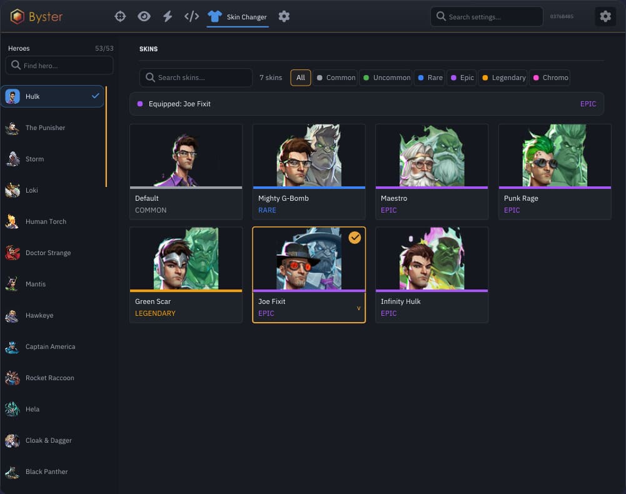Filter skins by Common rarity
The height and width of the screenshot is (494, 626).
tap(335, 78)
